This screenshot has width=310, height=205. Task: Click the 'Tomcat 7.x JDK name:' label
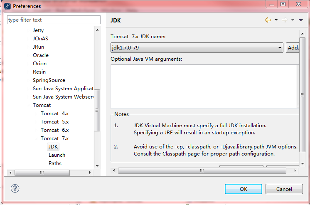coord(138,37)
